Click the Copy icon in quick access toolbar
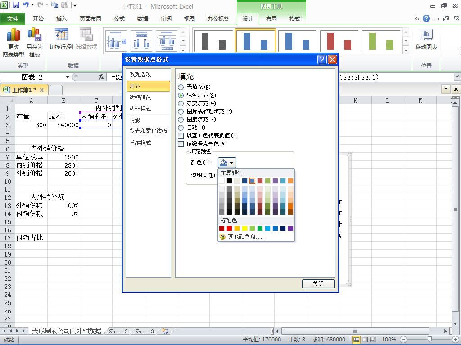 tap(54, 5)
